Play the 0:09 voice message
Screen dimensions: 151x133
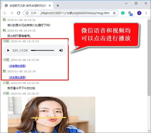click(x=8, y=51)
